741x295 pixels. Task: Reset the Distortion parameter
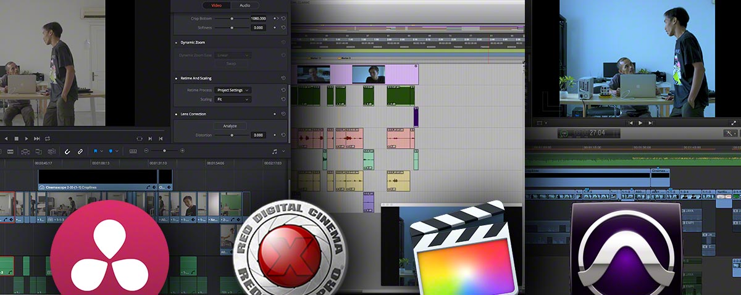point(283,135)
